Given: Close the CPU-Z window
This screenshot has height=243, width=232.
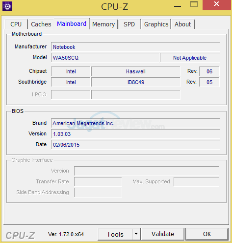Looking at the screenshot, I should click(x=217, y=4).
